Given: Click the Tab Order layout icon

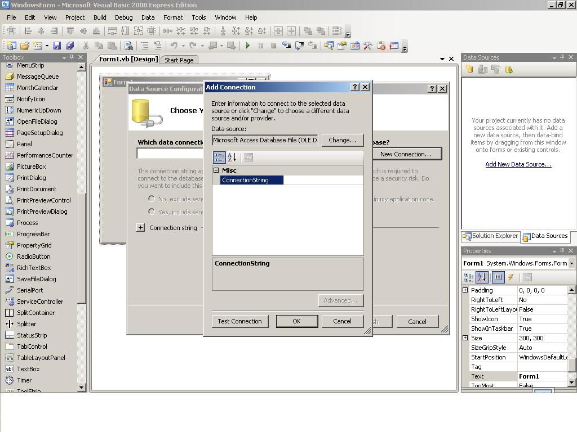Looking at the screenshot, I should pyautogui.click(x=336, y=31).
